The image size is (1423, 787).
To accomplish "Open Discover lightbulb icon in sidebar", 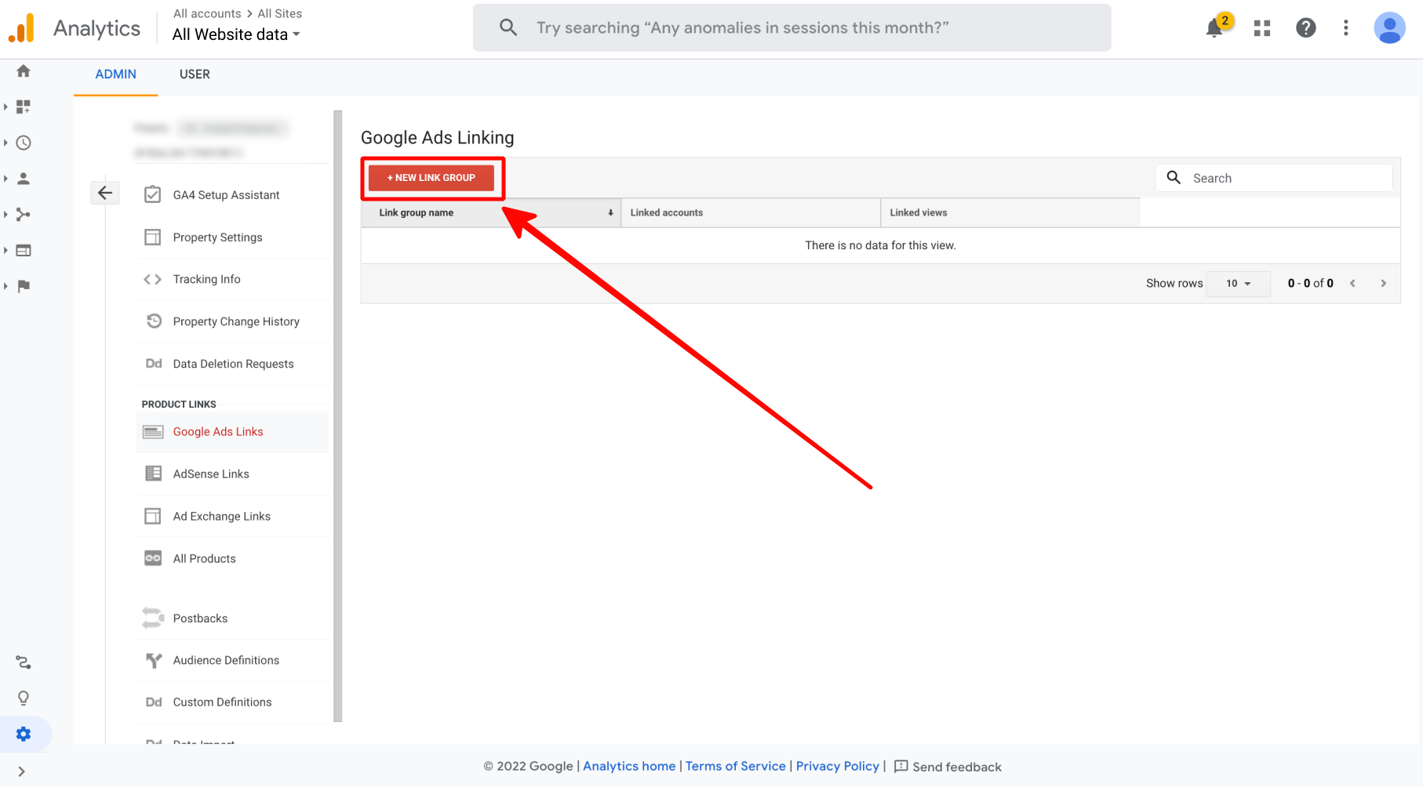I will [x=24, y=698].
